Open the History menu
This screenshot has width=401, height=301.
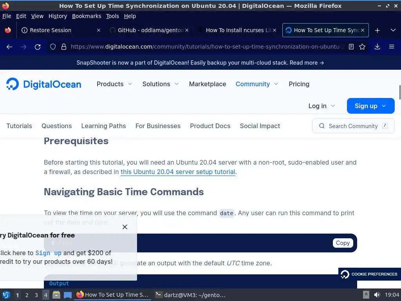(x=58, y=16)
